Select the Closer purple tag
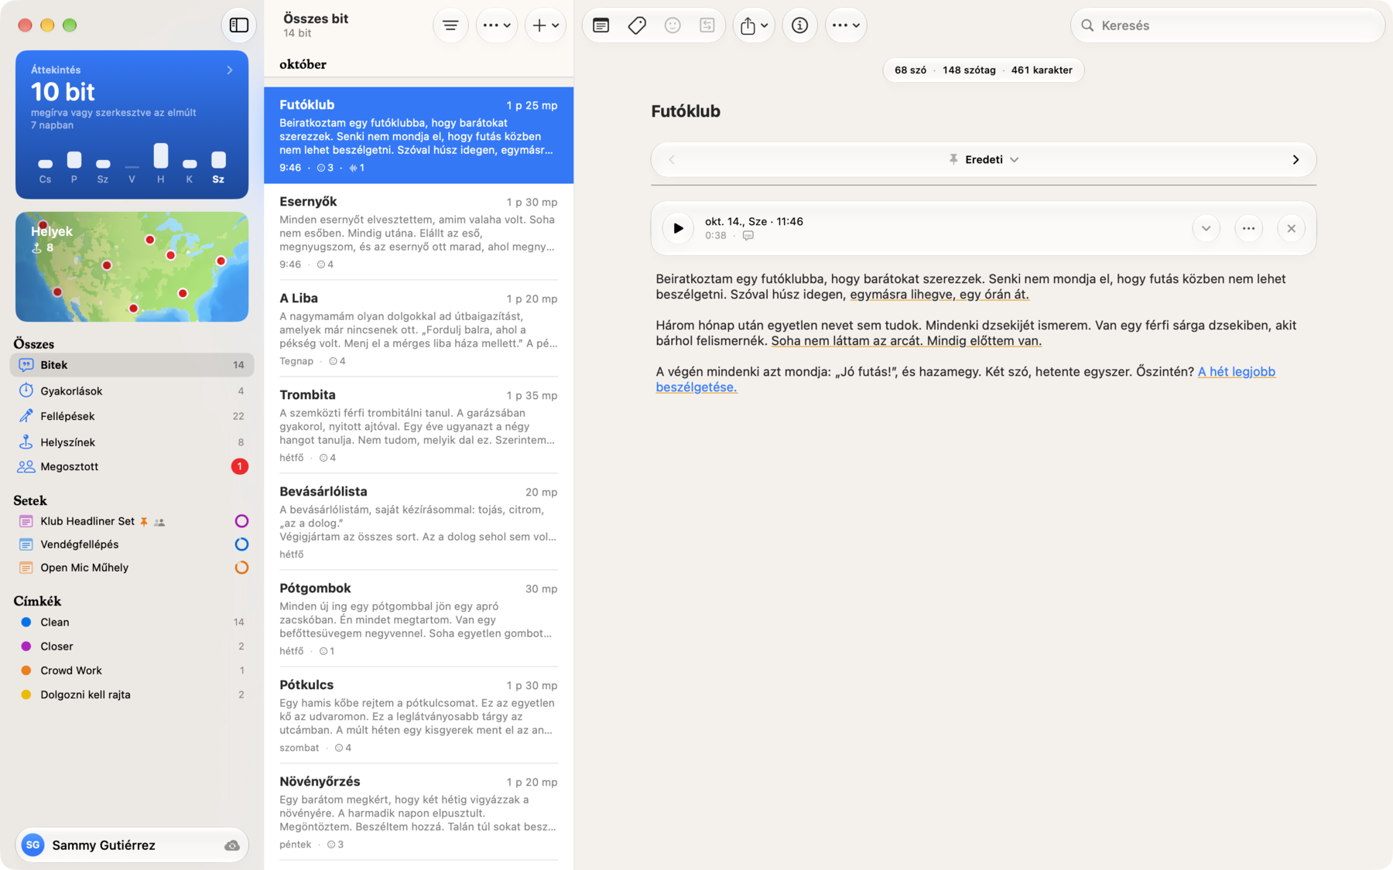The height and width of the screenshot is (870, 1393). pyautogui.click(x=132, y=647)
